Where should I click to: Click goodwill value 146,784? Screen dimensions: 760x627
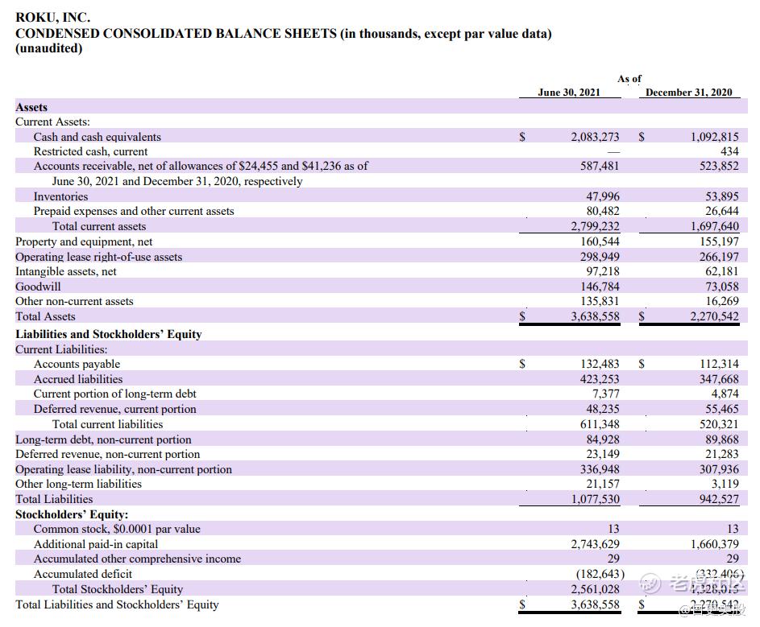[600, 287]
